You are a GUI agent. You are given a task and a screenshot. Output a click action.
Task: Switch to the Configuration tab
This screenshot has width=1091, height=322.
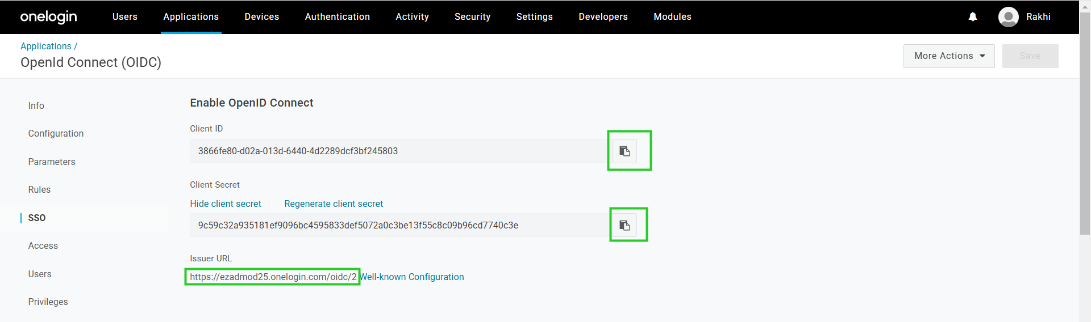click(x=56, y=134)
